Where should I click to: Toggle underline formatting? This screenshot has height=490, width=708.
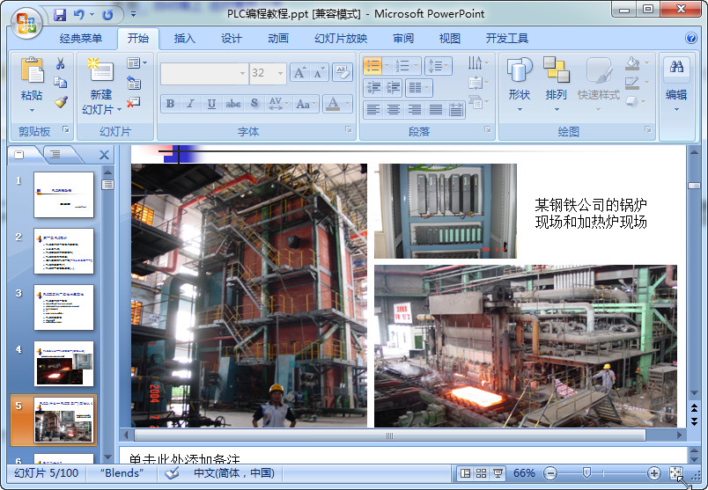(x=211, y=104)
